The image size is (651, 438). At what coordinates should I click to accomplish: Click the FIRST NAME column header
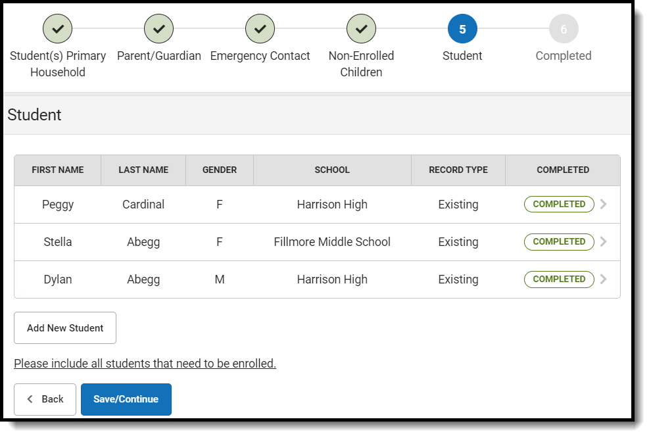[58, 170]
